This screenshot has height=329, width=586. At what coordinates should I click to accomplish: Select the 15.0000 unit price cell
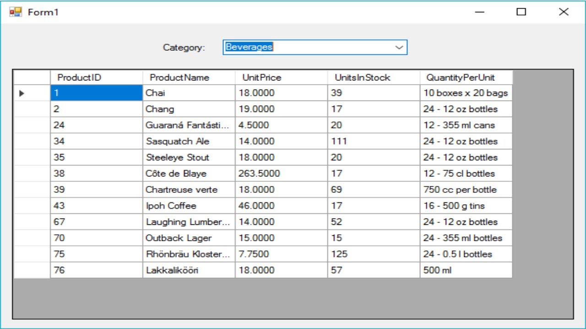tap(282, 238)
